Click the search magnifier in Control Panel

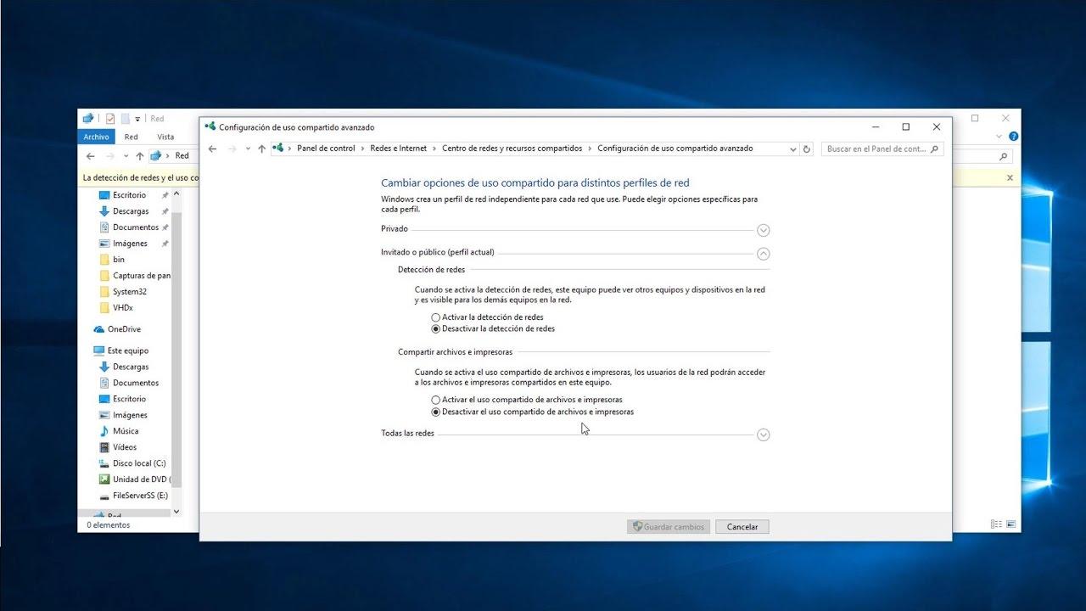[934, 149]
